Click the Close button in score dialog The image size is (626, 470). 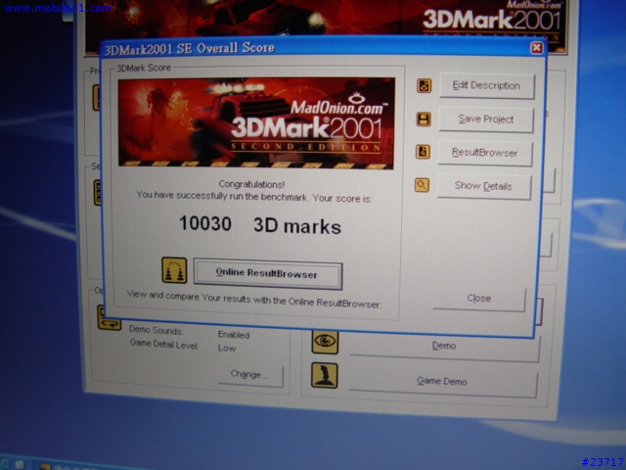click(x=479, y=298)
